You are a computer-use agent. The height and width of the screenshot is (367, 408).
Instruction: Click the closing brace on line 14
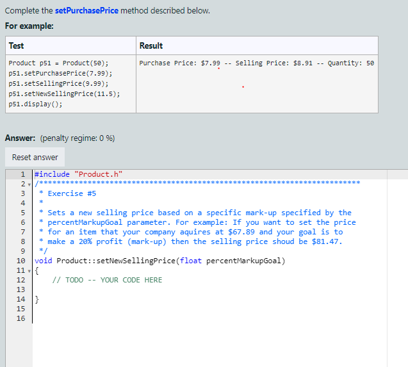click(37, 299)
